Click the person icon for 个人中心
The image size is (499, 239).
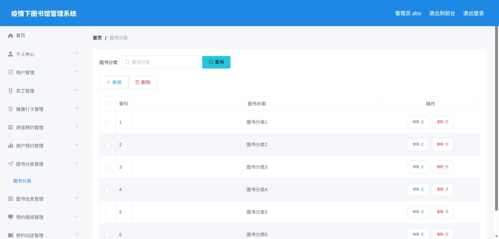point(10,54)
